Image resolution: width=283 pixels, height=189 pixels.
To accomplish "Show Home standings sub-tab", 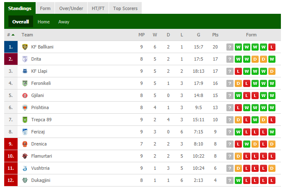I will point(44,22).
